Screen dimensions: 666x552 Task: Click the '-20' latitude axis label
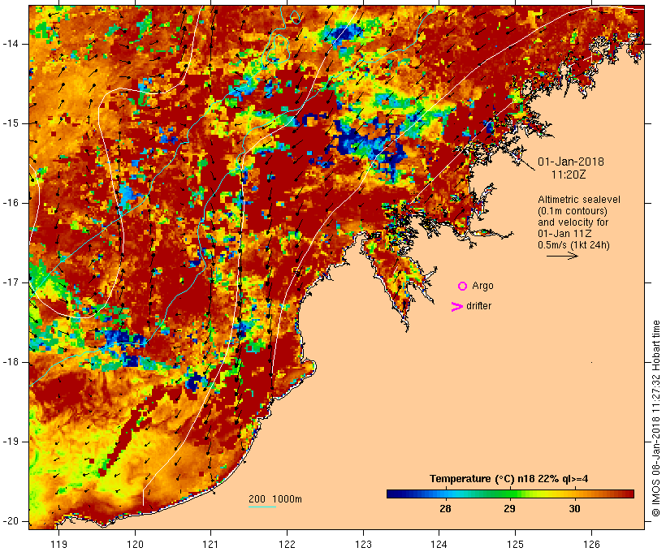tap(11, 521)
